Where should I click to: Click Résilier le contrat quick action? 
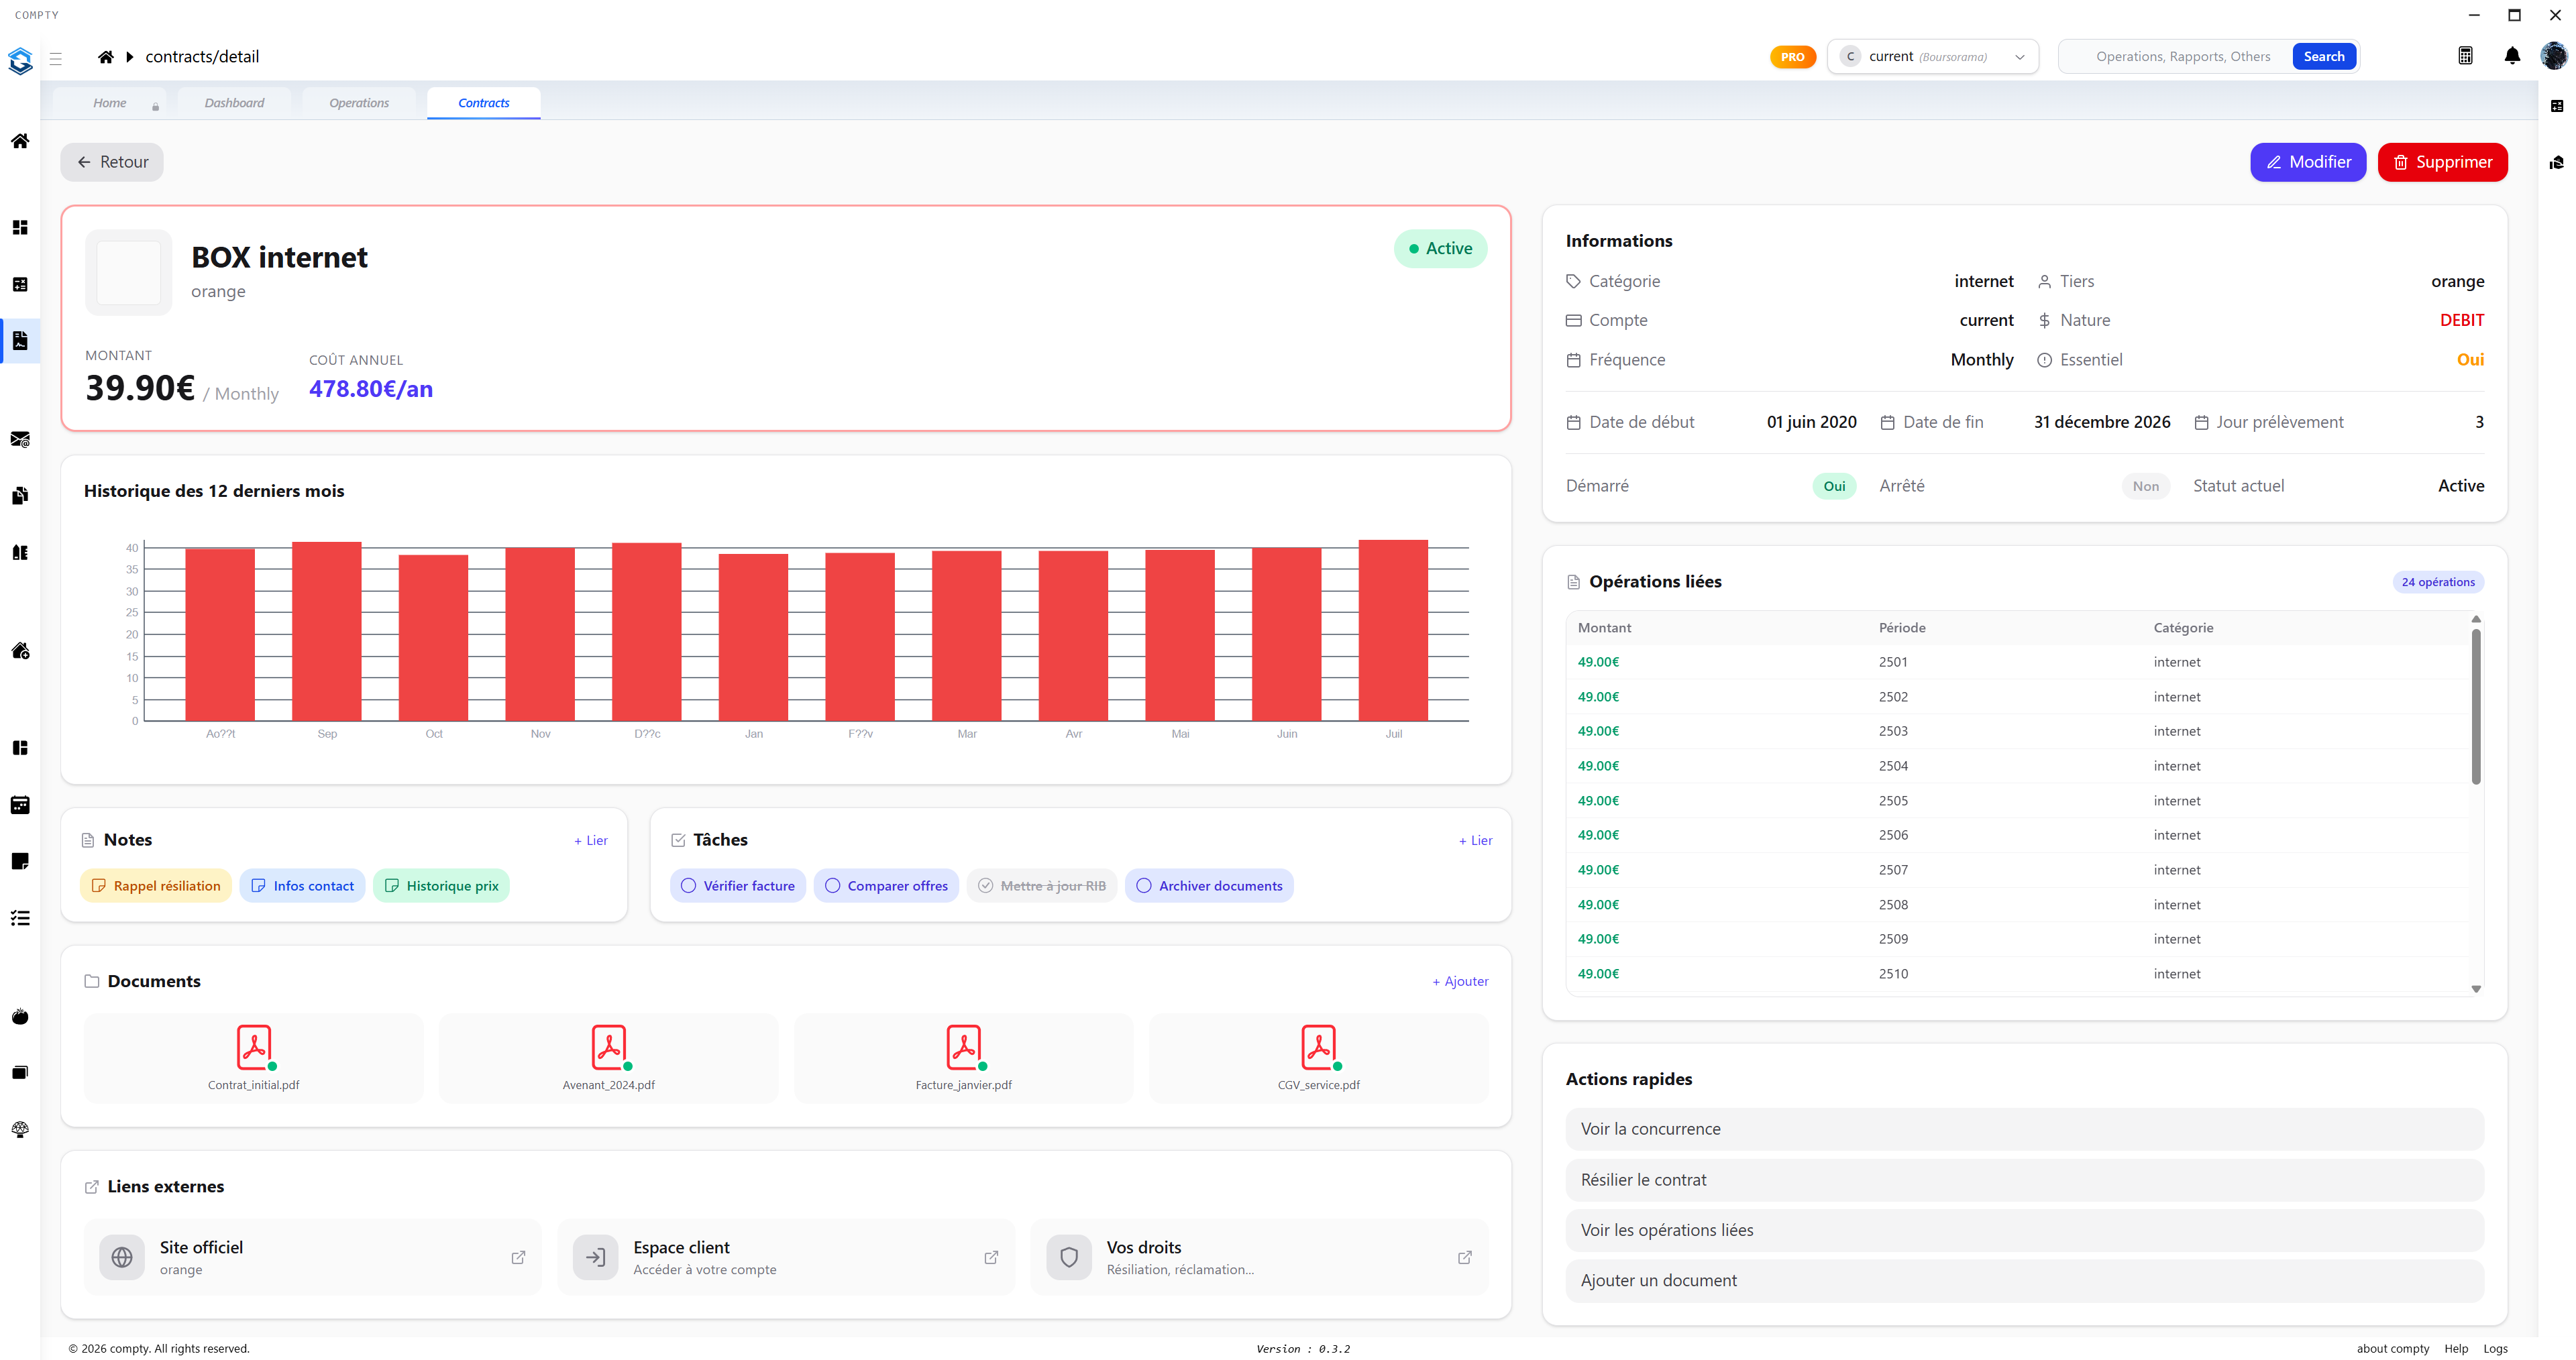(x=2024, y=1180)
